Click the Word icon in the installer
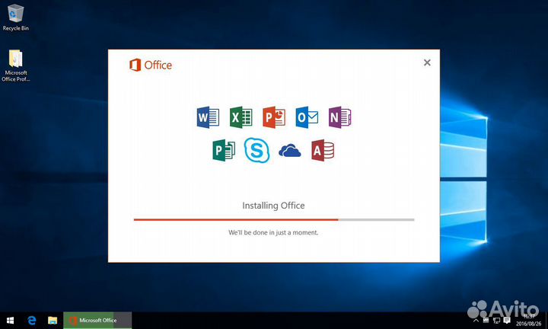The height and width of the screenshot is (329, 548). [208, 117]
